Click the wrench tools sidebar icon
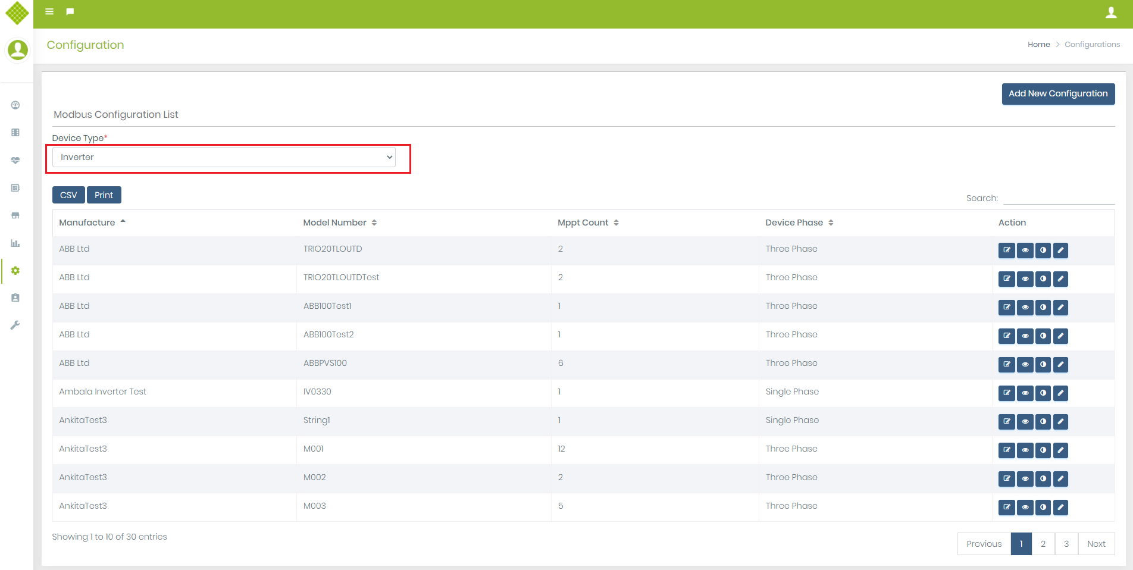 15,325
